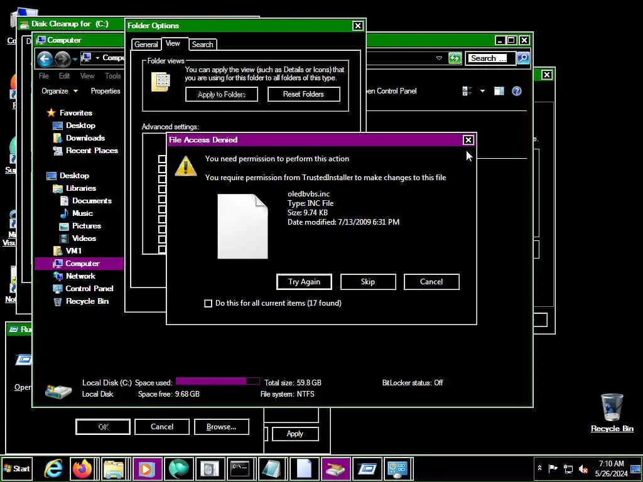643x482 pixels.
Task: Go back in Computer window
Action: [45, 60]
